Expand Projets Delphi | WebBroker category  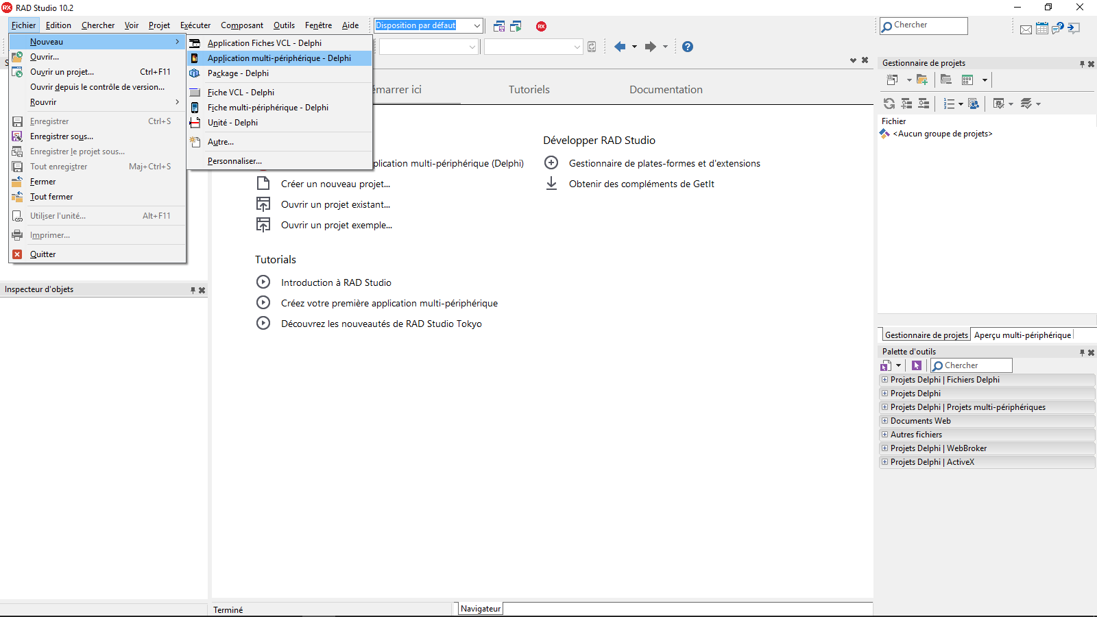884,448
